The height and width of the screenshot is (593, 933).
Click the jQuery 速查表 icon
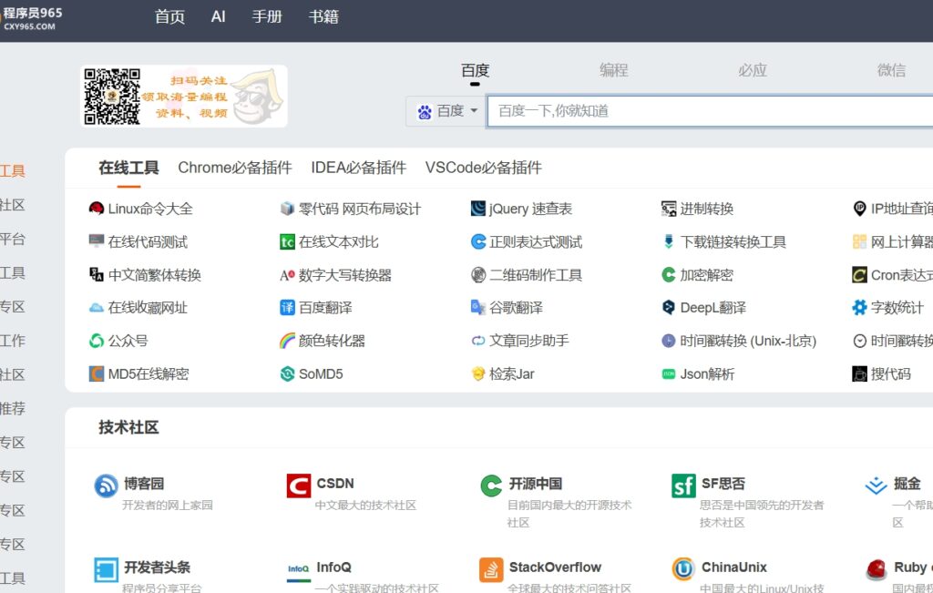tap(478, 209)
